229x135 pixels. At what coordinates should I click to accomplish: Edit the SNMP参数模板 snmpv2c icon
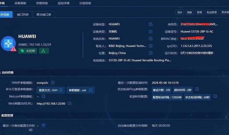53,83
